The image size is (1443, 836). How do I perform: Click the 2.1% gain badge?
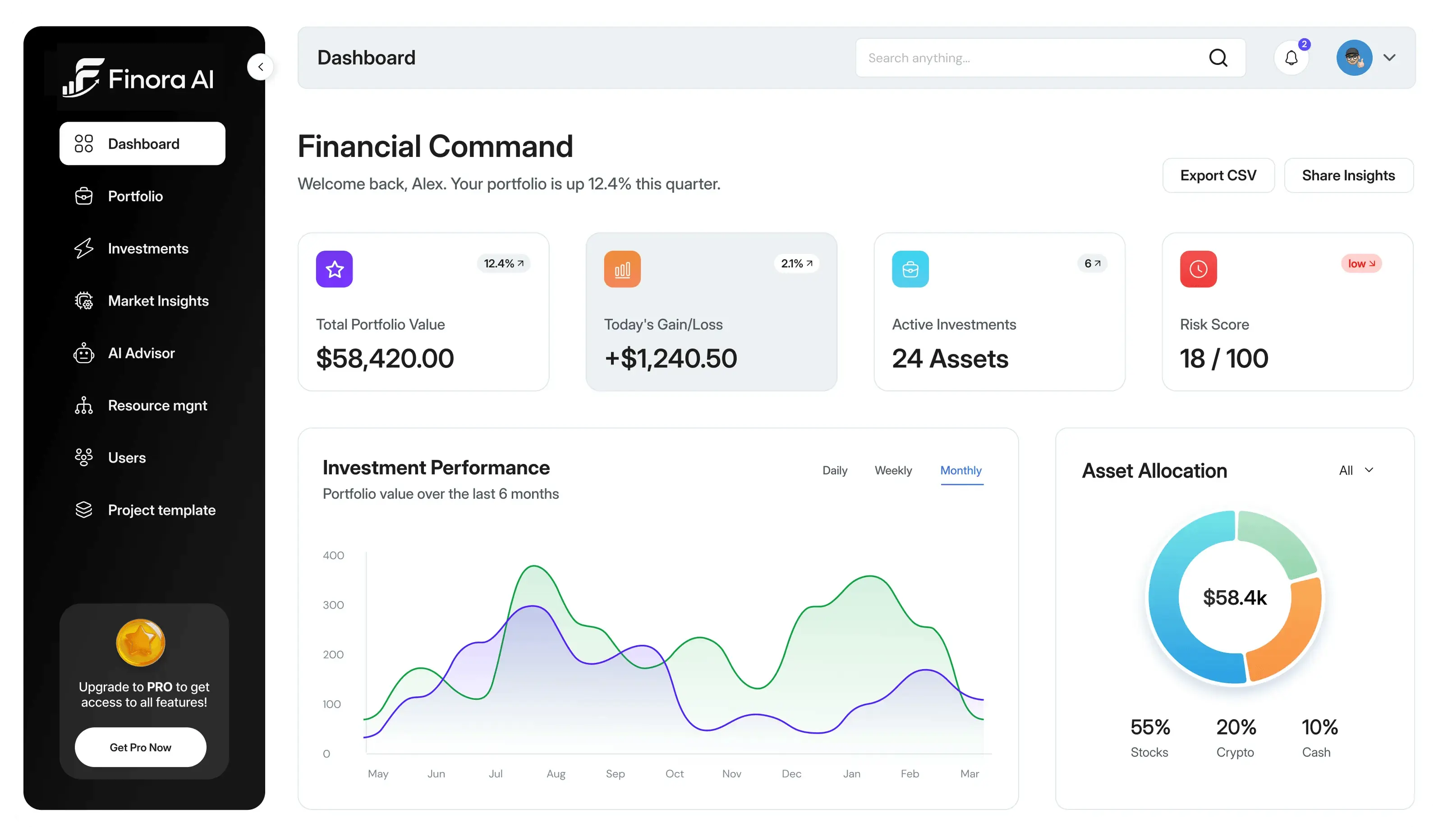click(796, 263)
